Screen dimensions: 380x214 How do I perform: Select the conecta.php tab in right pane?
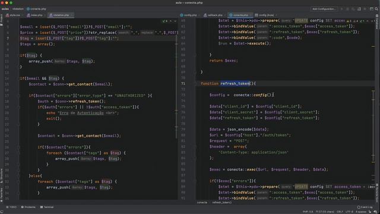click(240, 15)
